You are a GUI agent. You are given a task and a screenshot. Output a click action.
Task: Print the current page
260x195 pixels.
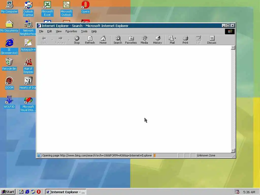click(185, 40)
